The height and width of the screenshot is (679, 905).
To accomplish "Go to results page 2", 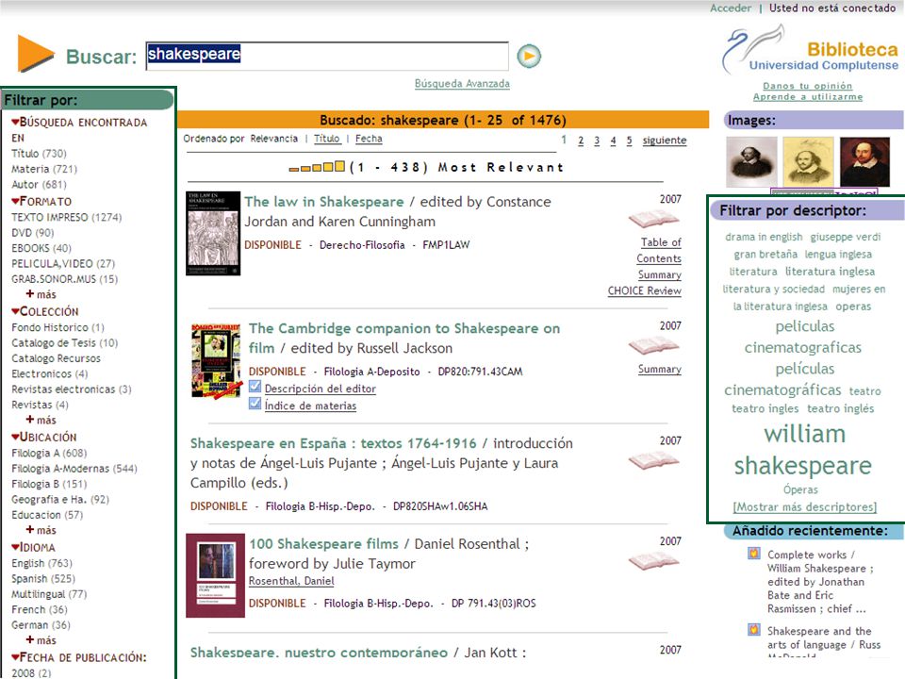I will click(581, 141).
